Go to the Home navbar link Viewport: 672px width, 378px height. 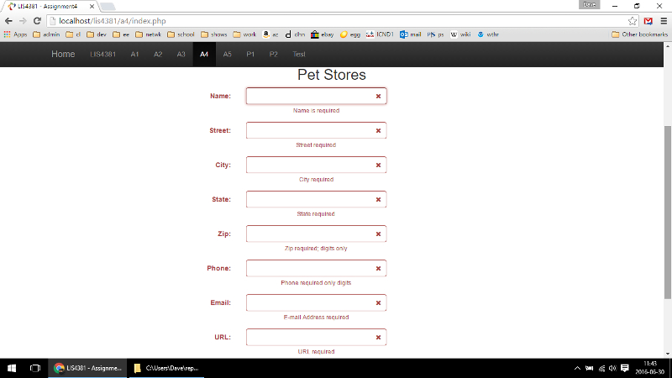63,54
